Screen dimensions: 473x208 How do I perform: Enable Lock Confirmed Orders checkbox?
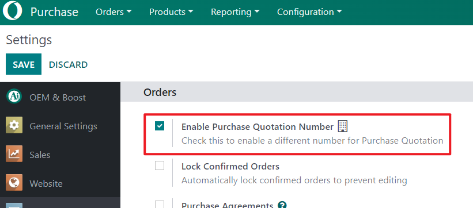[x=160, y=165]
